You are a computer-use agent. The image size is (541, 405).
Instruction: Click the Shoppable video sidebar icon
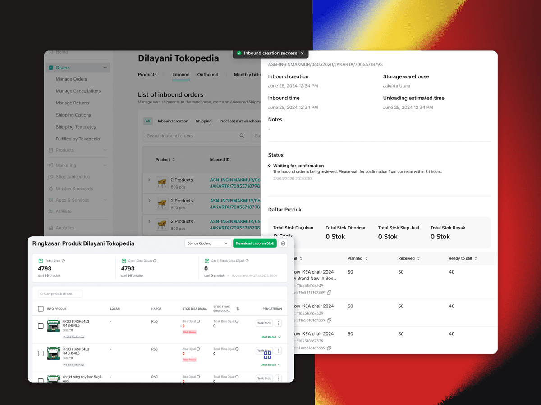[51, 177]
